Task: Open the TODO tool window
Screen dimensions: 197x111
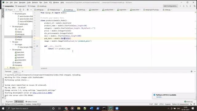Action: click(x=10, y=101)
